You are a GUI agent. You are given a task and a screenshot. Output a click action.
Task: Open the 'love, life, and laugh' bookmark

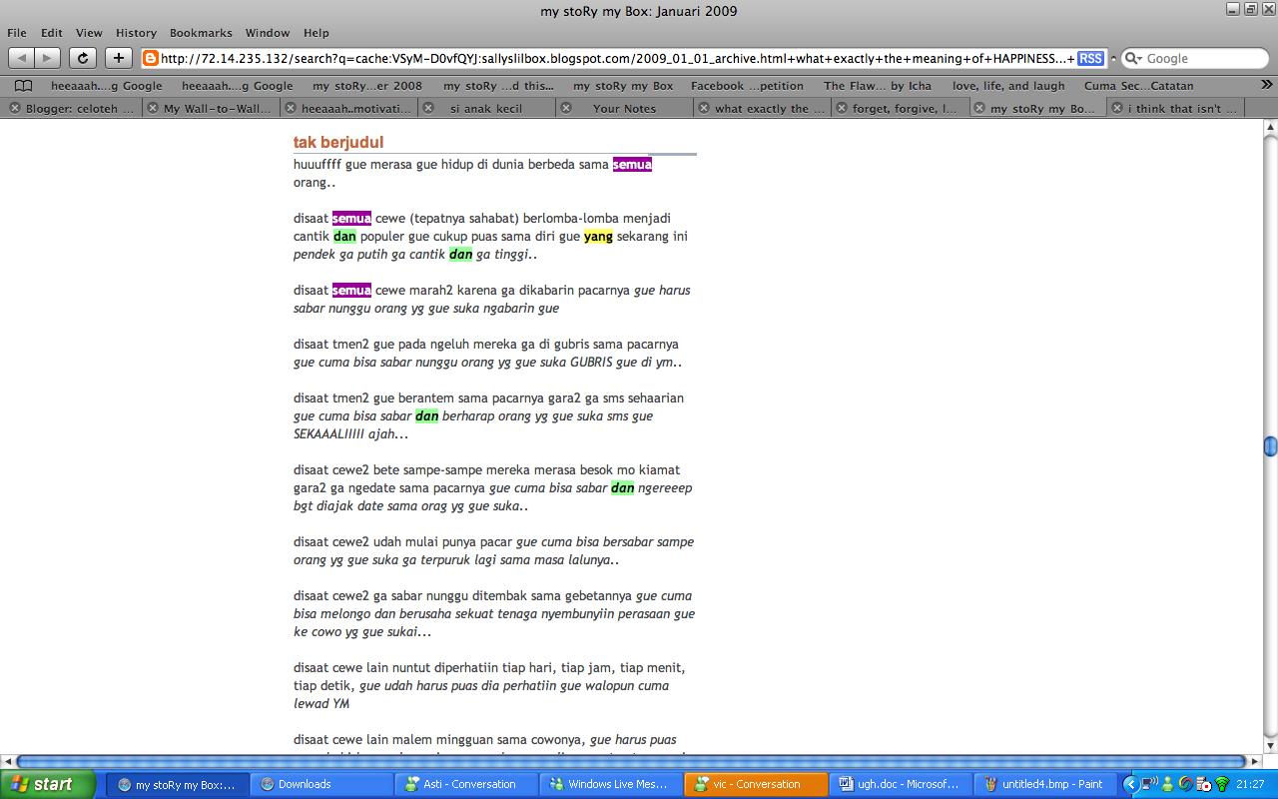[x=1008, y=86]
